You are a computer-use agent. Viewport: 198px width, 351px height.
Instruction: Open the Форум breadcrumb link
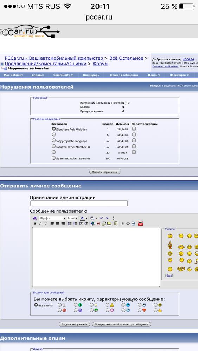click(x=100, y=64)
